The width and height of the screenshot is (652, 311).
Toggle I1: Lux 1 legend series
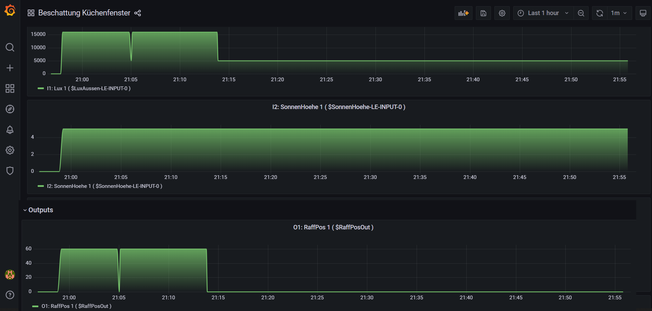(x=89, y=88)
